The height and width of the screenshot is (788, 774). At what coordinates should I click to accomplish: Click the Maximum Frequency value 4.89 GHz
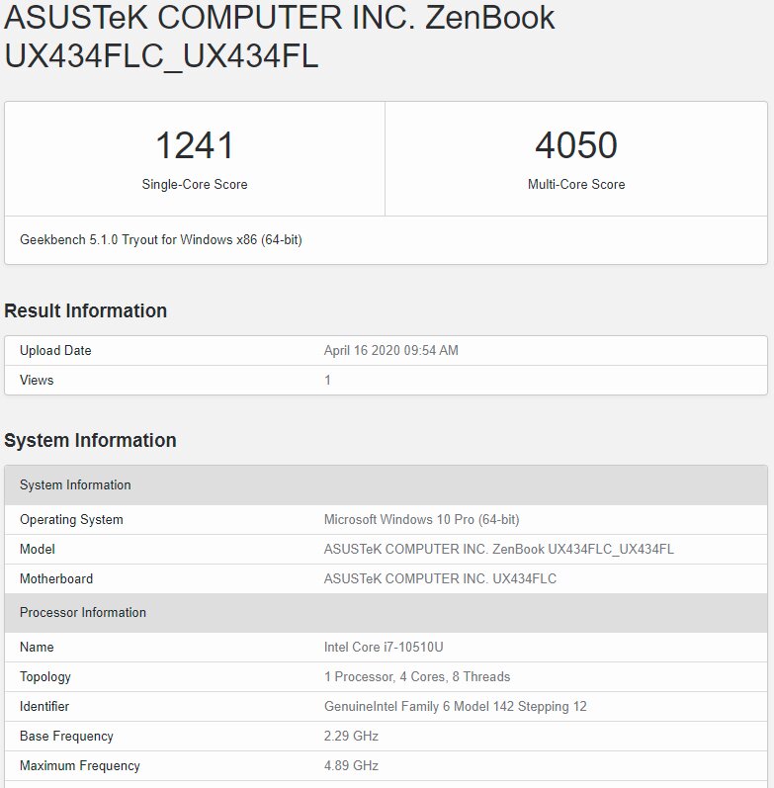[x=351, y=766]
